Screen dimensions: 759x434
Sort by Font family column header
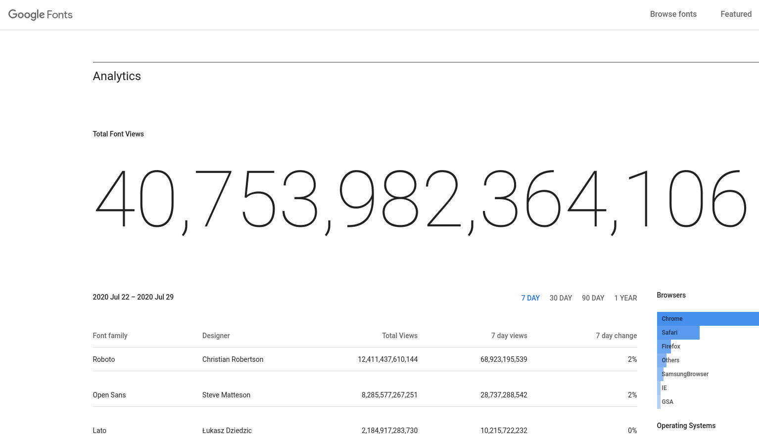tap(110, 336)
